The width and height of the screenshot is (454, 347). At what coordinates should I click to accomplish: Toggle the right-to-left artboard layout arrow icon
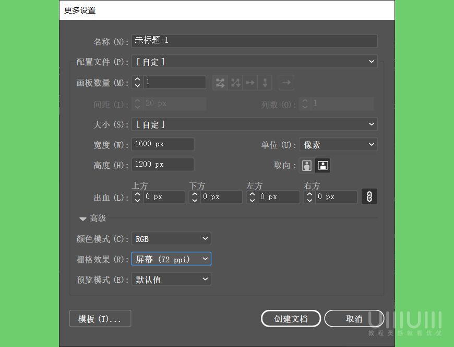(286, 82)
